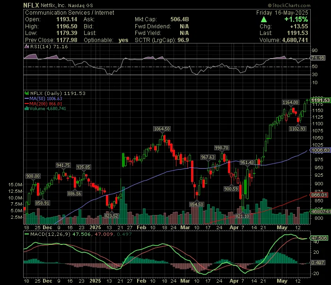Screen dimensions: 331x285
Task: Click the 821.10 low annotation
Action: (242, 216)
